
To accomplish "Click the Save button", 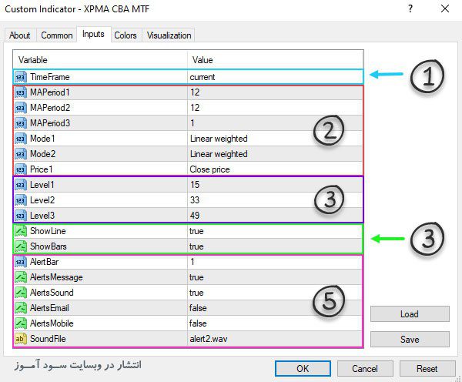I will point(410,340).
